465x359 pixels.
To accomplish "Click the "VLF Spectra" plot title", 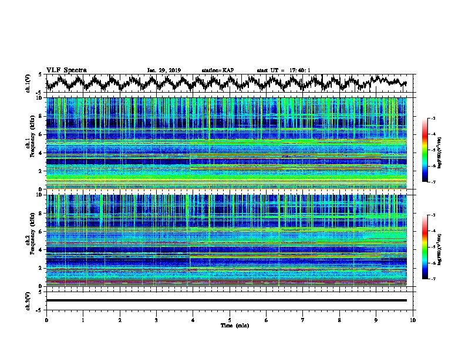I will (66, 70).
